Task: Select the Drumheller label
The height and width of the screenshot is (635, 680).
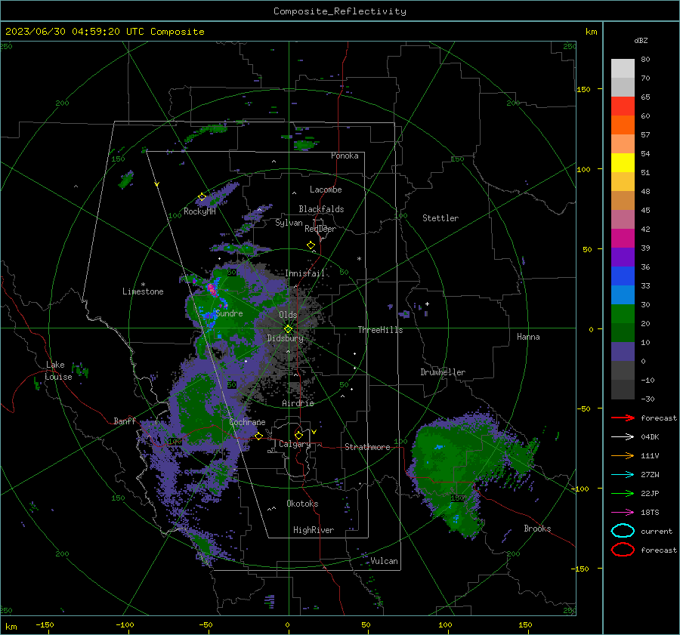Action: point(443,372)
